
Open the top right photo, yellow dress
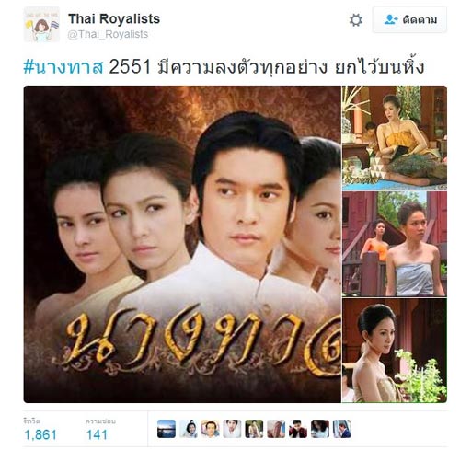[395, 137]
